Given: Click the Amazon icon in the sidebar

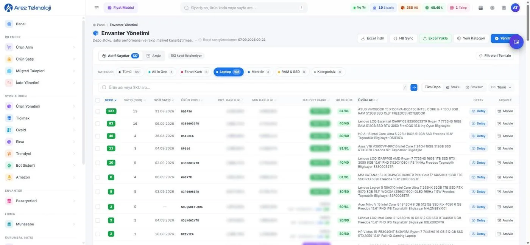Looking at the screenshot, I should coord(9,177).
